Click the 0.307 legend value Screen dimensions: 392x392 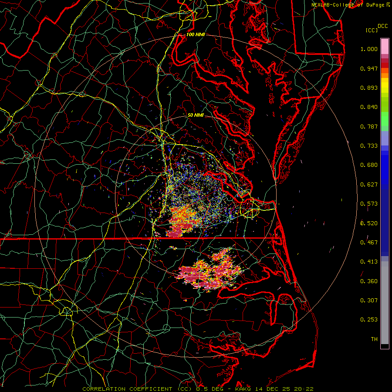(369, 300)
